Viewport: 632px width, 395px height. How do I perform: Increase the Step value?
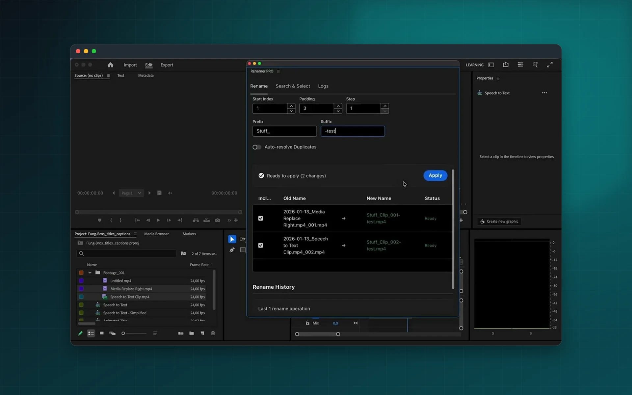coord(385,106)
